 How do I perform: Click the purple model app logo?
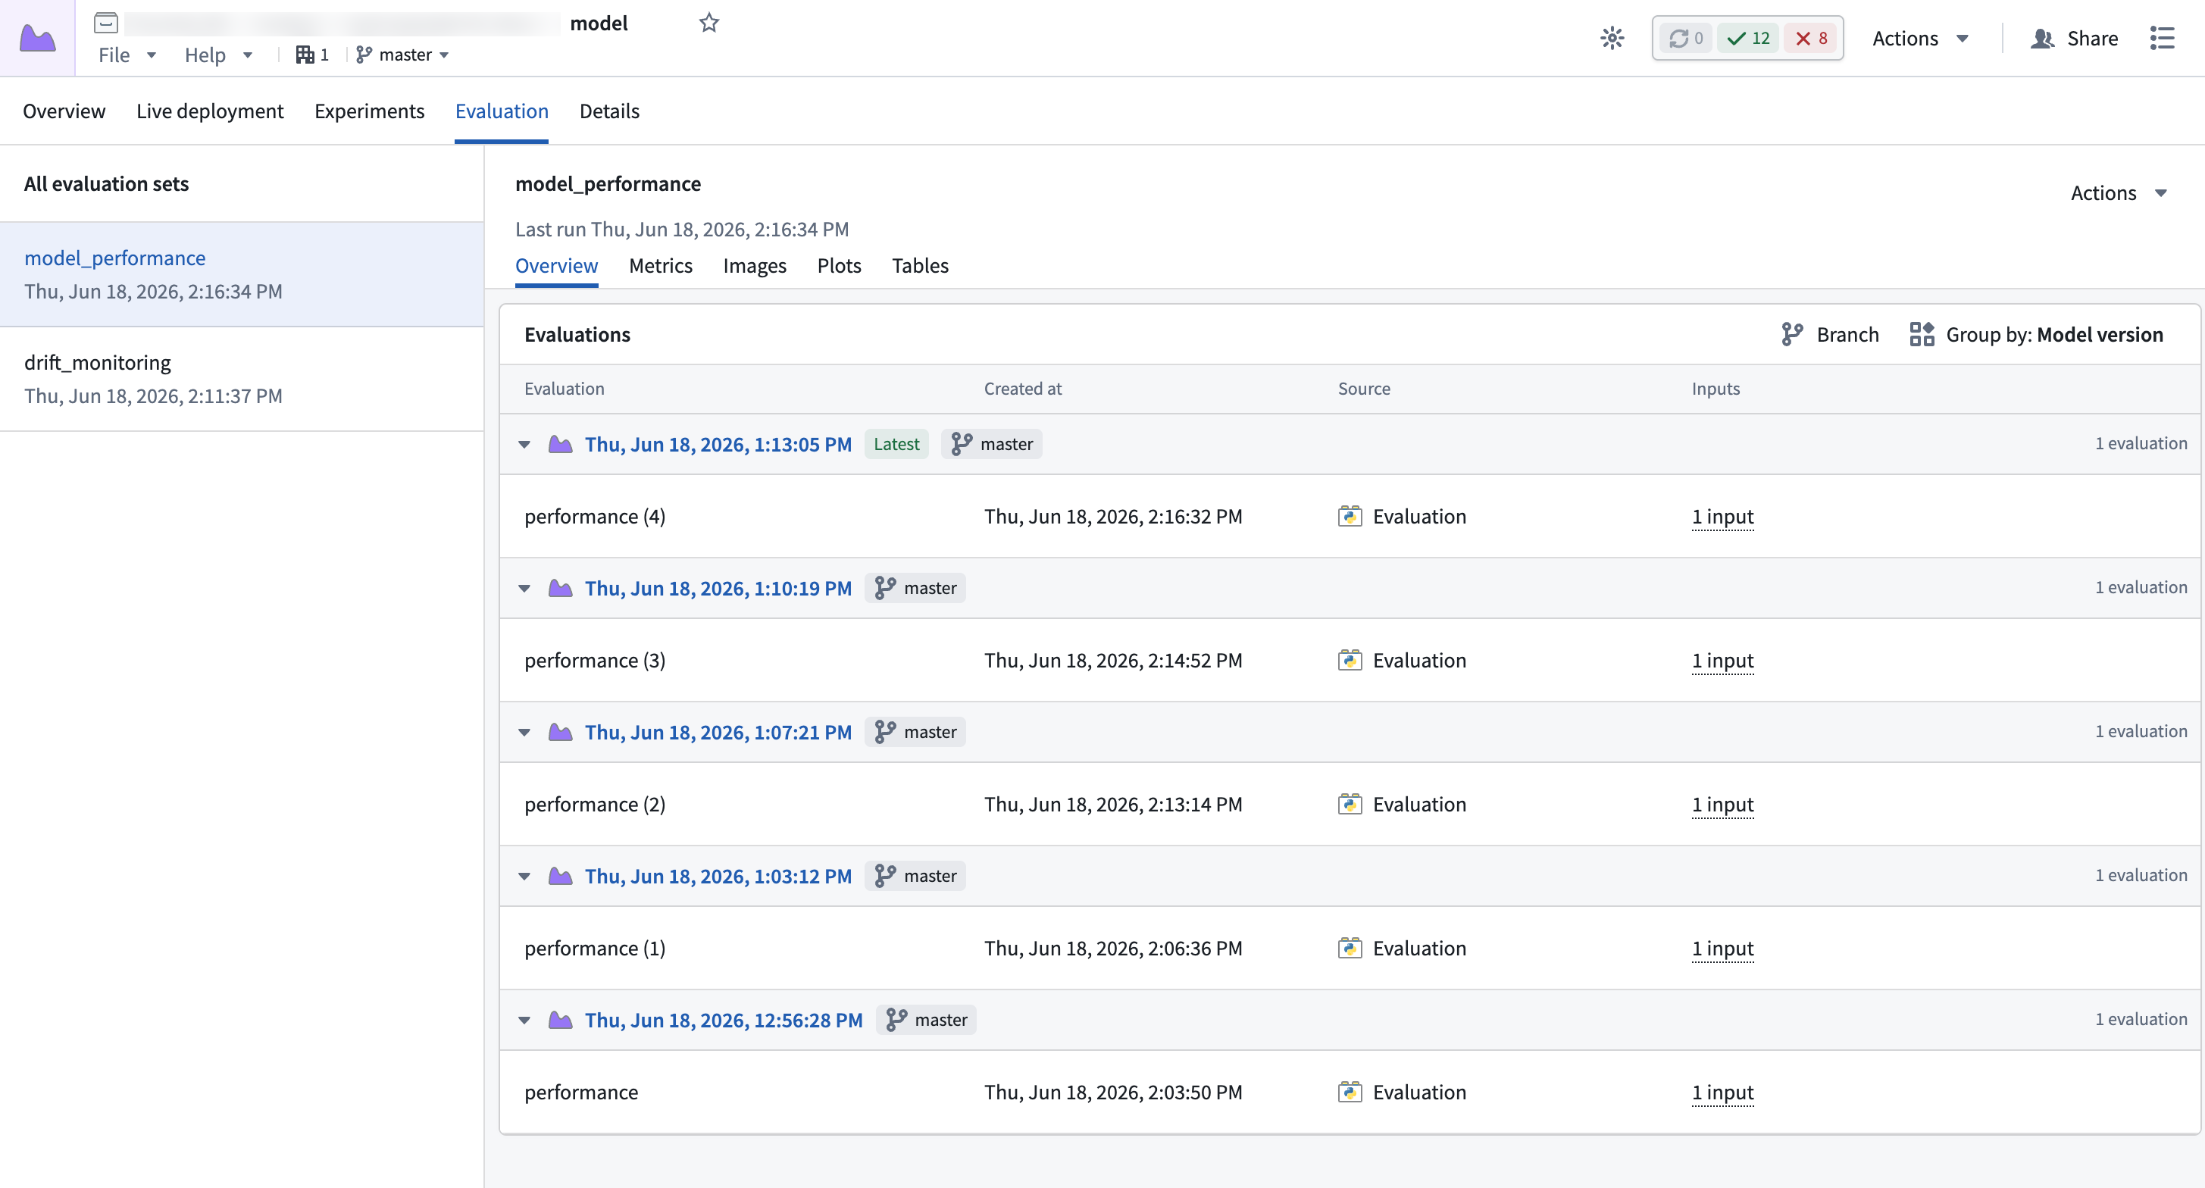pyautogui.click(x=38, y=38)
